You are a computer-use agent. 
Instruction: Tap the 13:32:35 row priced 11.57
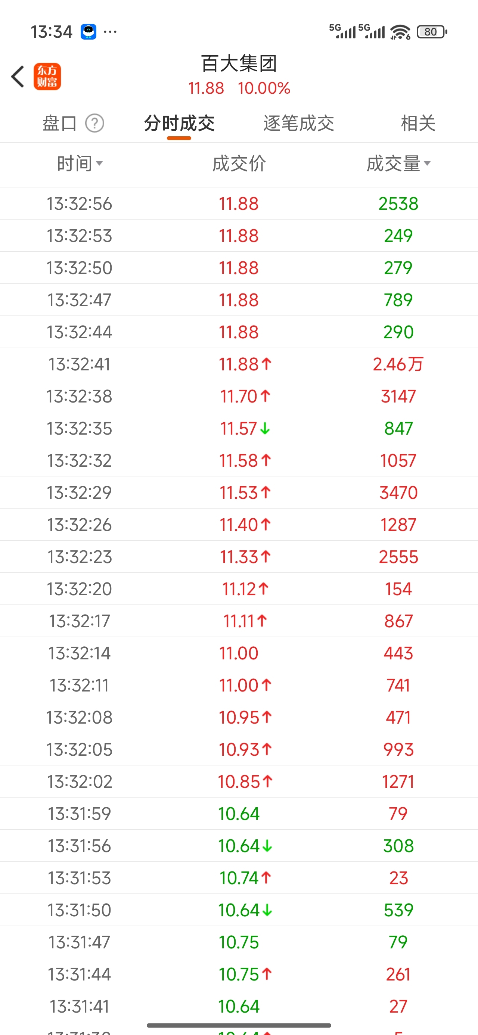pyautogui.click(x=239, y=428)
